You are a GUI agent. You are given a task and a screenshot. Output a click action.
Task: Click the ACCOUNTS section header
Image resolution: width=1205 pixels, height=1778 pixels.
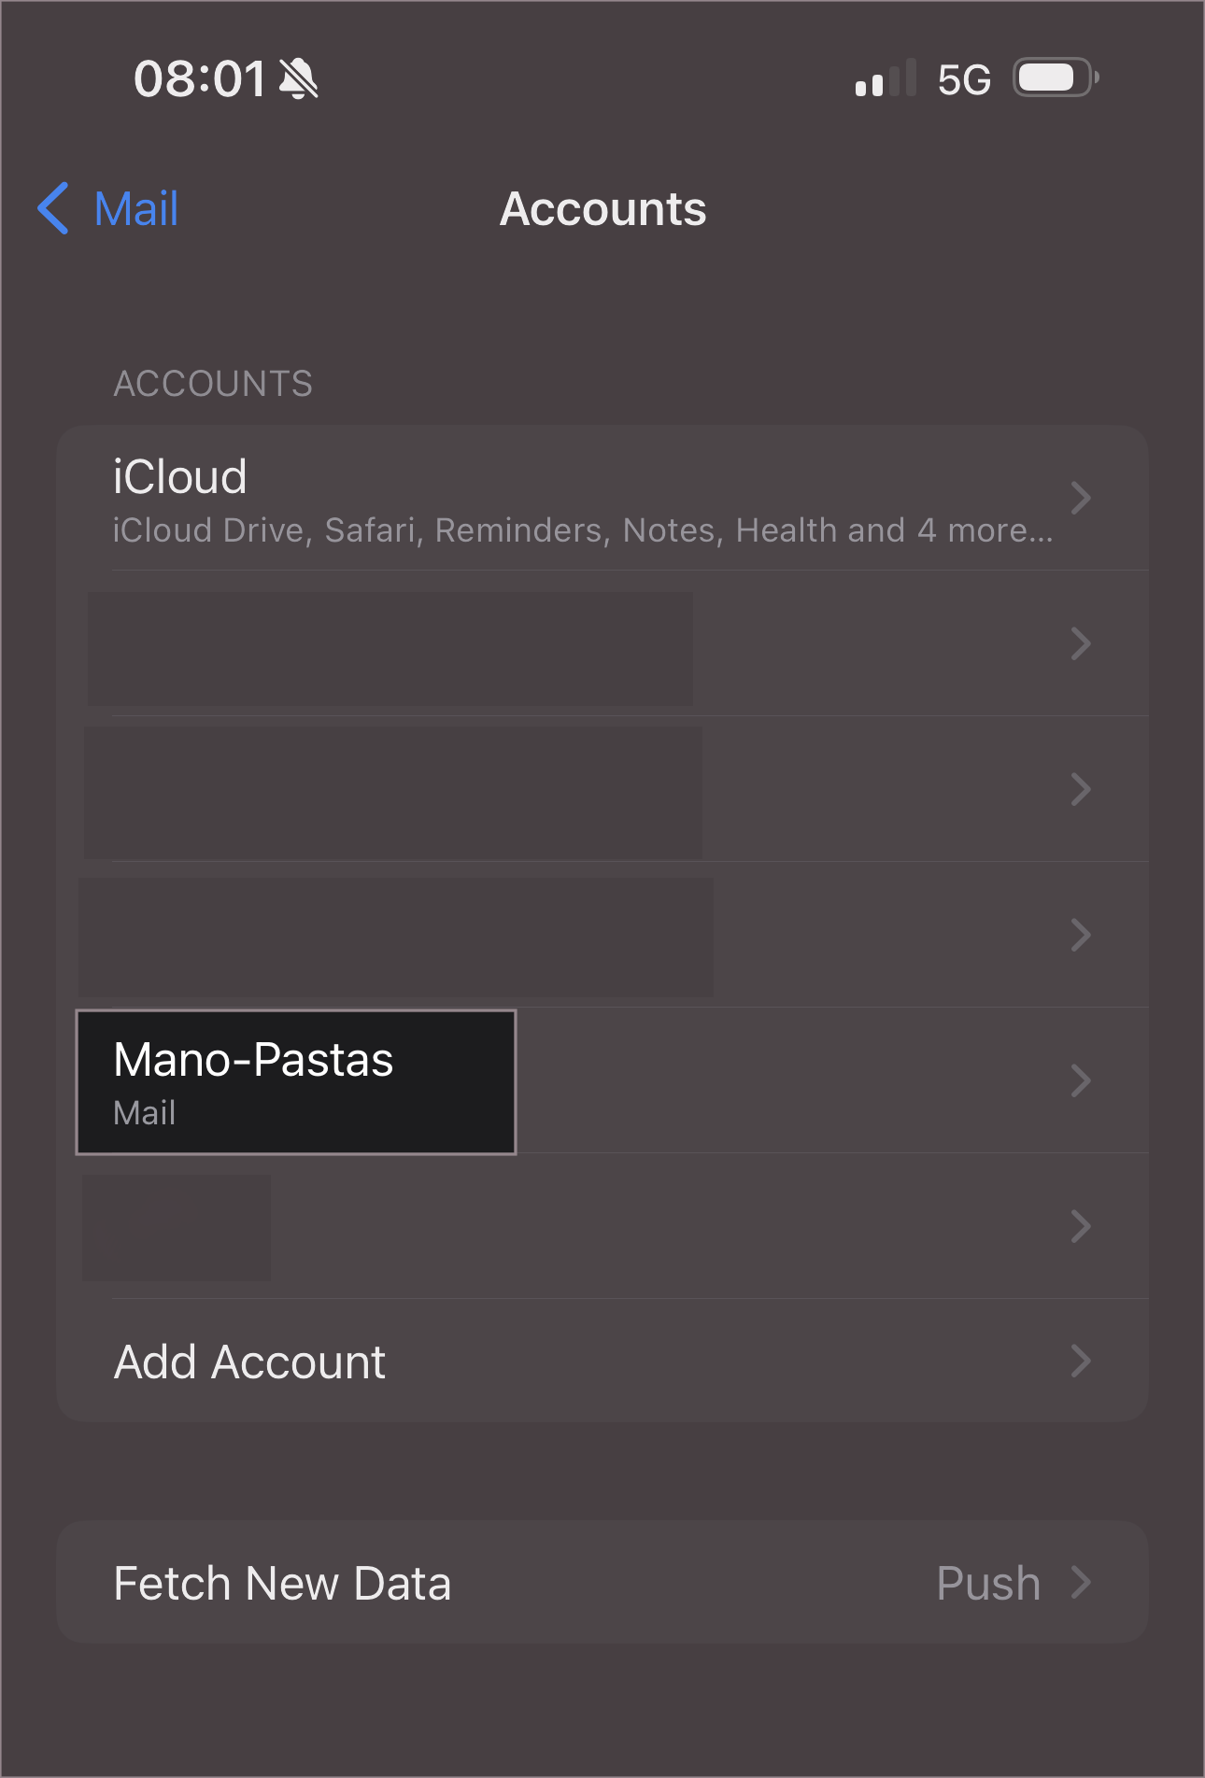(213, 384)
